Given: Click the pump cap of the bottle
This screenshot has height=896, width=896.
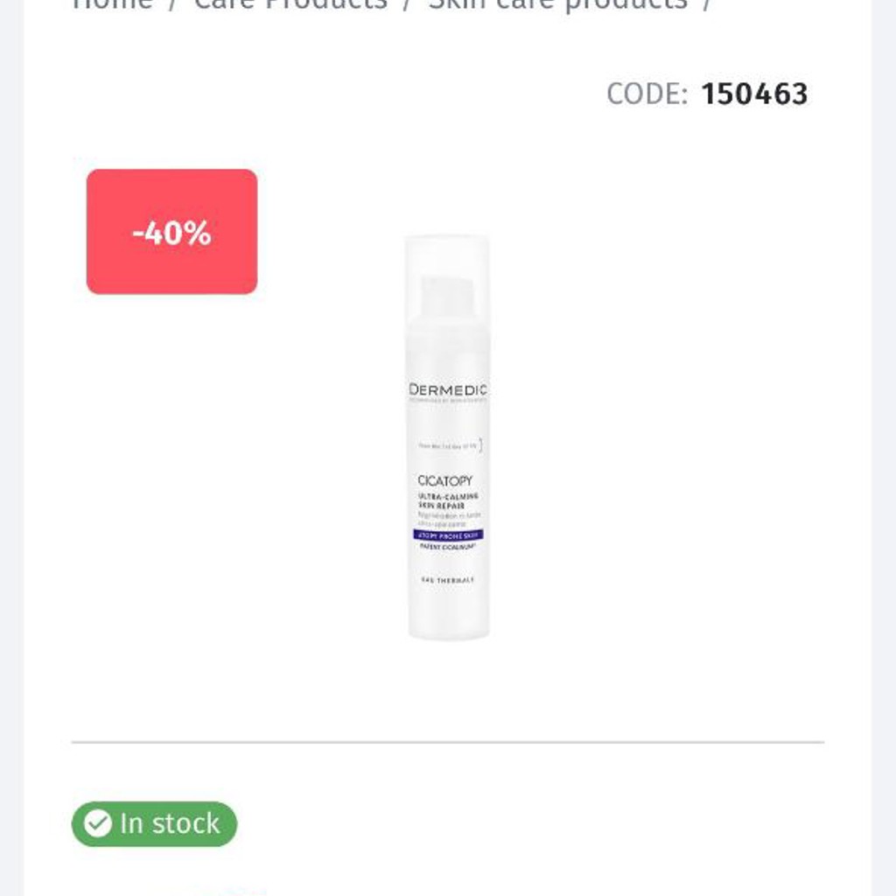Looking at the screenshot, I should click(x=447, y=296).
